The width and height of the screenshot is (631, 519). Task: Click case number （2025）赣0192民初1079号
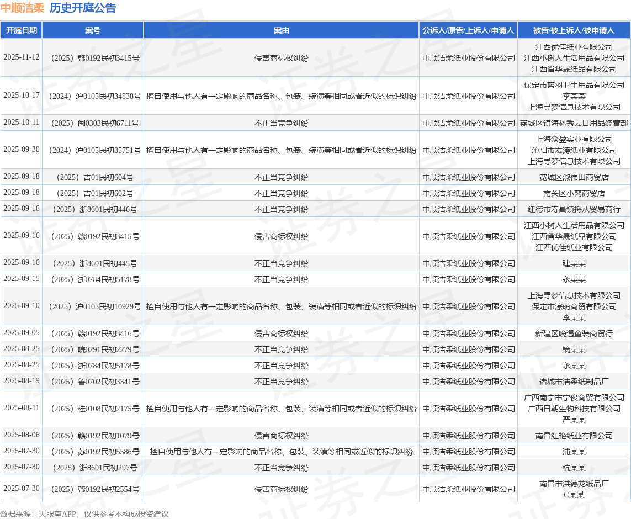(93, 436)
